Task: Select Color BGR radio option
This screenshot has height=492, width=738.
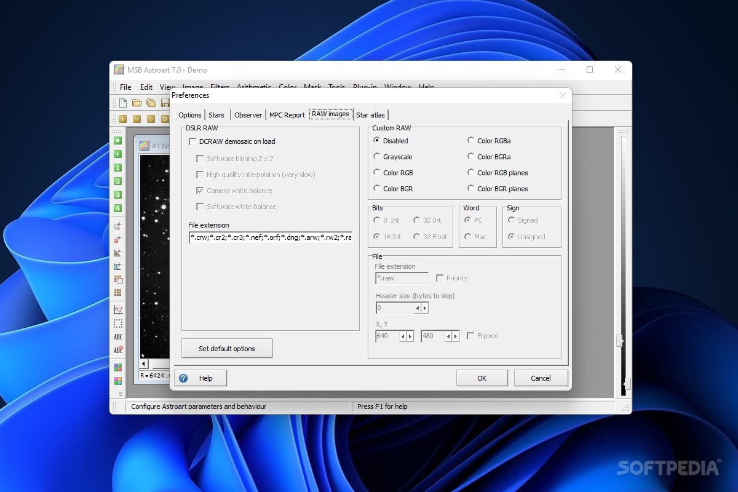Action: [x=377, y=189]
